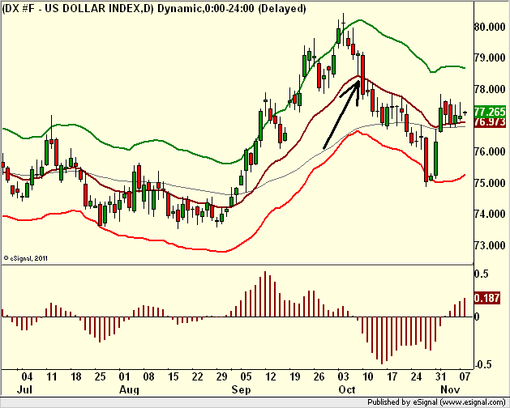This screenshot has height=408, width=510.
Task: Click the 79.000 price axis label
Action: (x=490, y=57)
